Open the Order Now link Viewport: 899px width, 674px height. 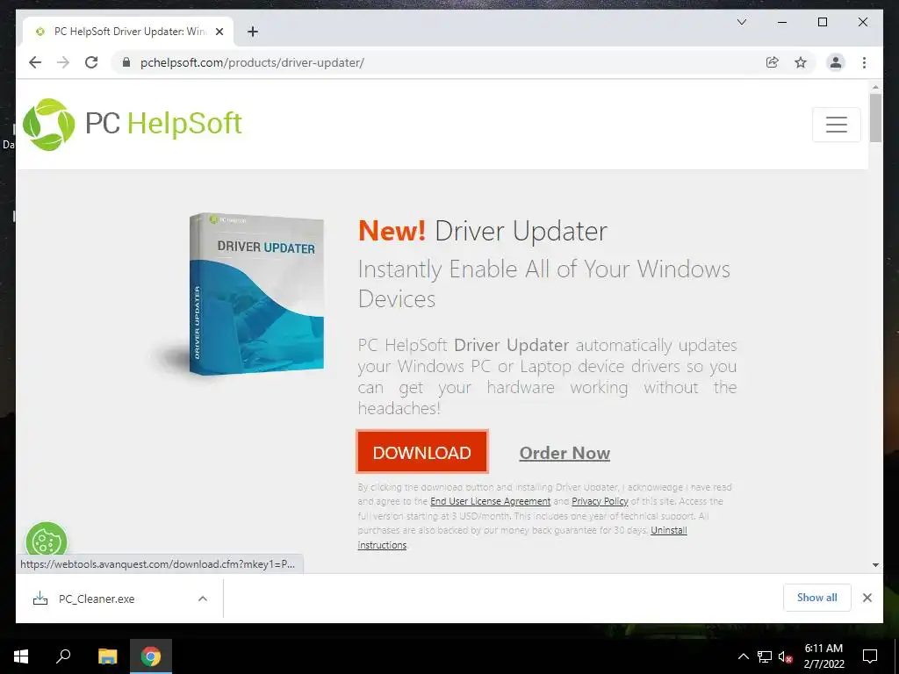click(565, 453)
